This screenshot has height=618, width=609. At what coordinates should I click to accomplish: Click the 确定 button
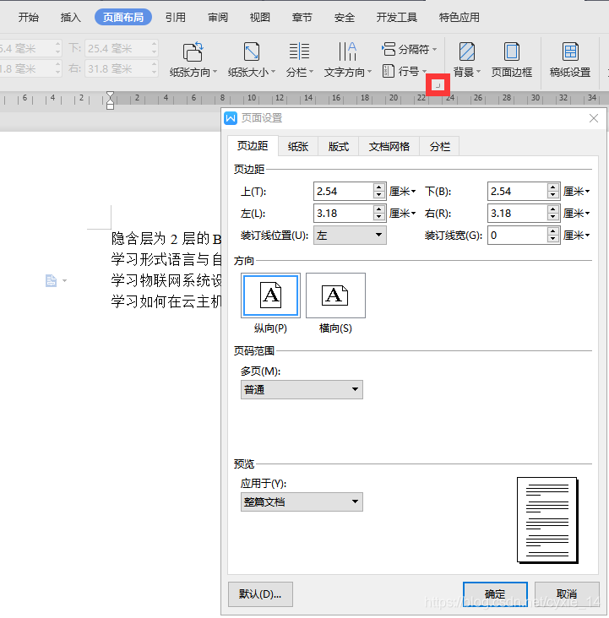pos(495,594)
